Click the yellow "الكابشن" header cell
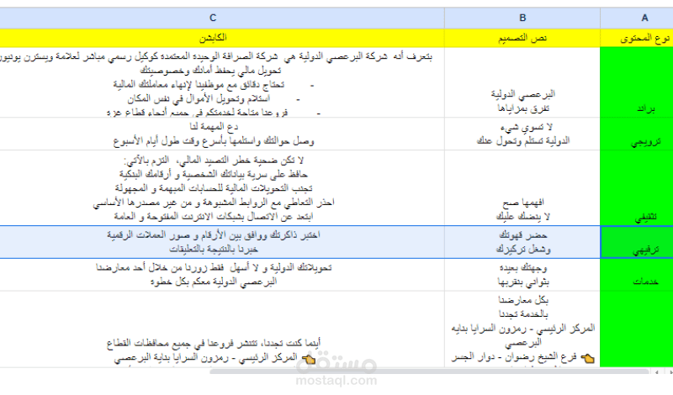 [x=222, y=38]
